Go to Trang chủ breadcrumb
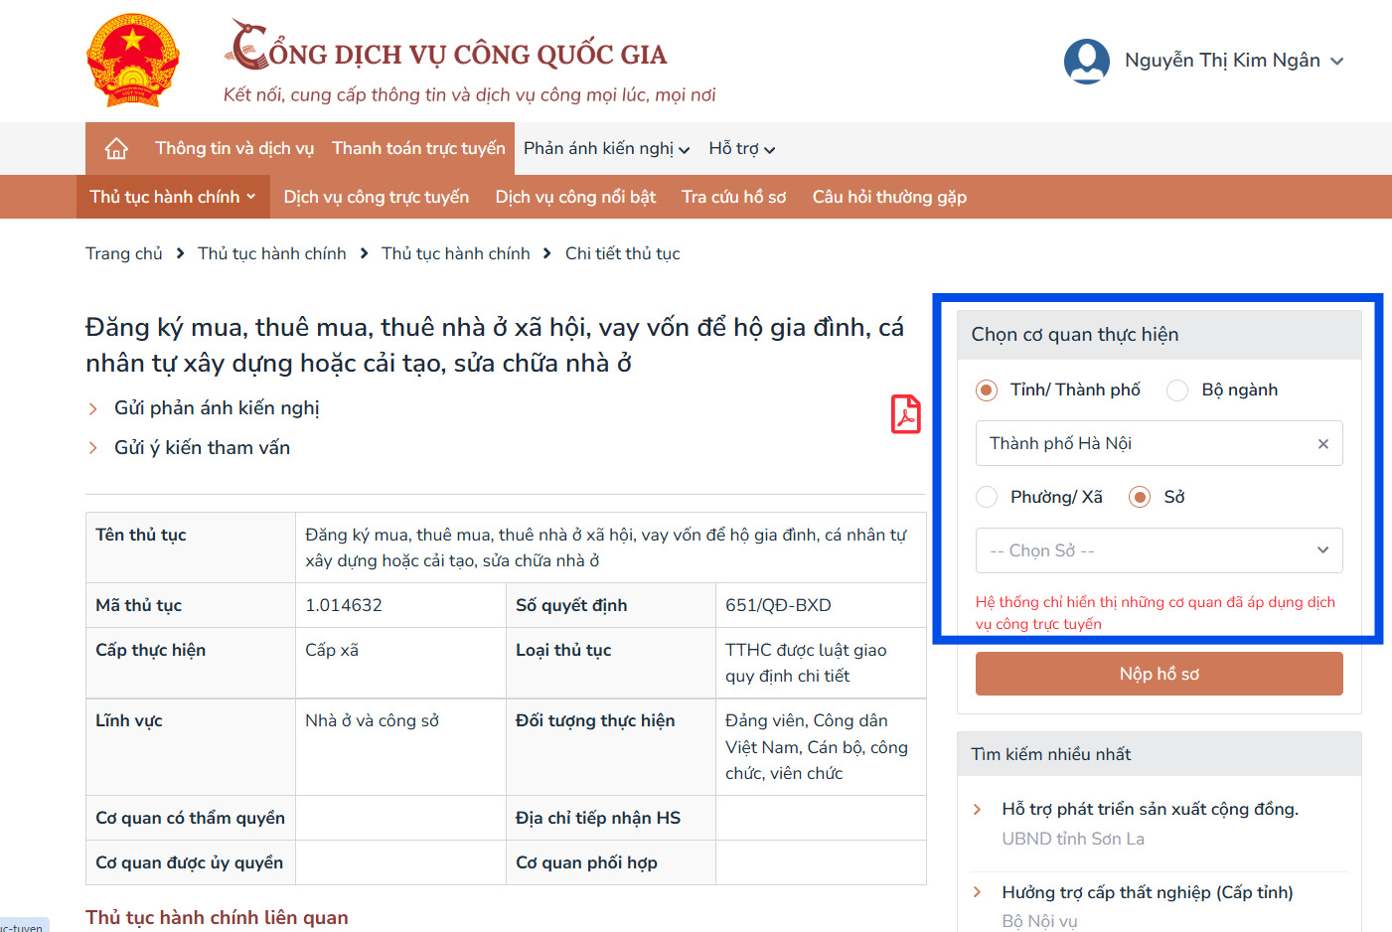This screenshot has width=1392, height=932. pos(123,253)
